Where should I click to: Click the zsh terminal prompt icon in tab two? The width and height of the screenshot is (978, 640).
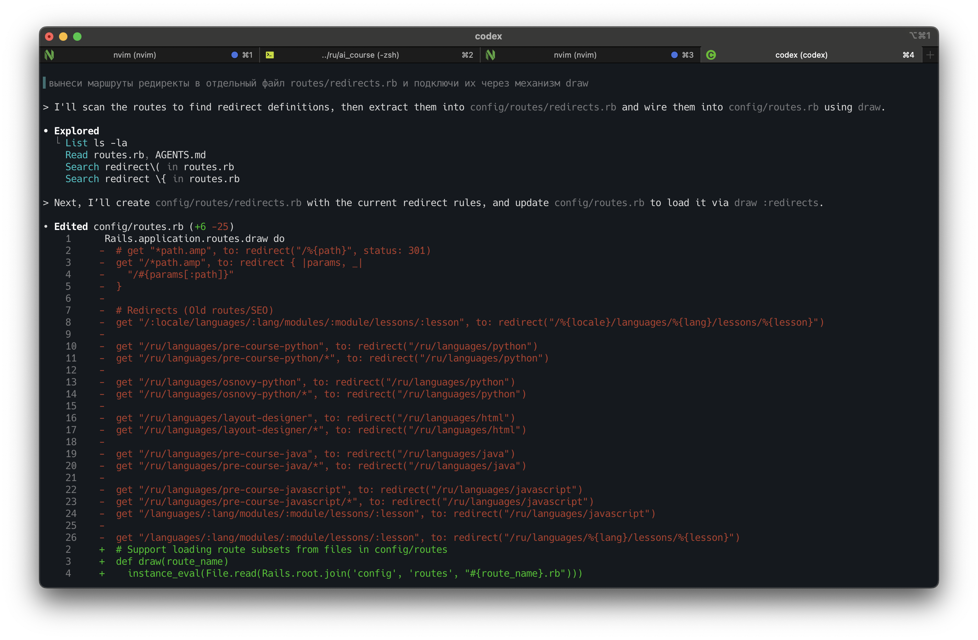click(269, 55)
